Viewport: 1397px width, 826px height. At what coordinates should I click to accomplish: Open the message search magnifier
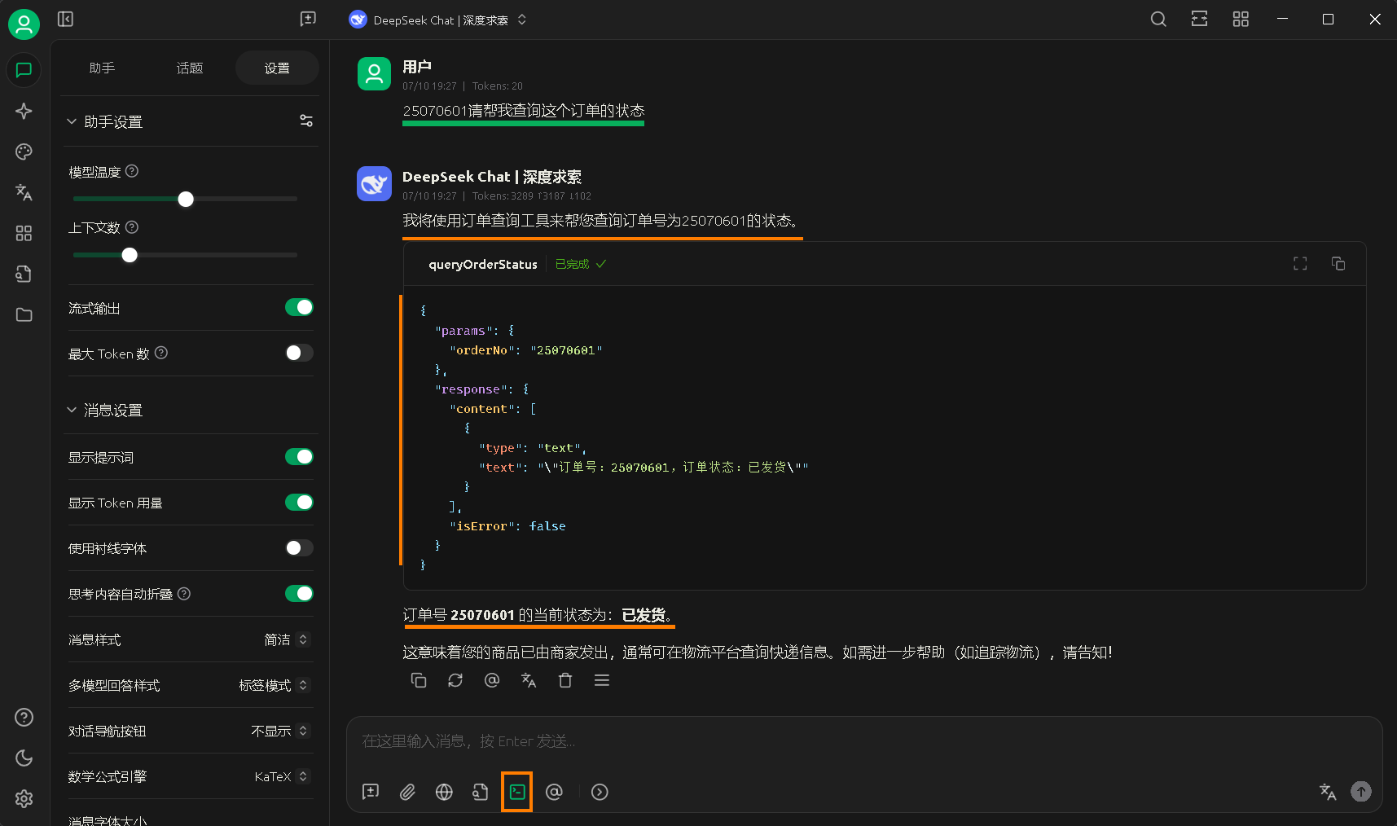pyautogui.click(x=1158, y=19)
